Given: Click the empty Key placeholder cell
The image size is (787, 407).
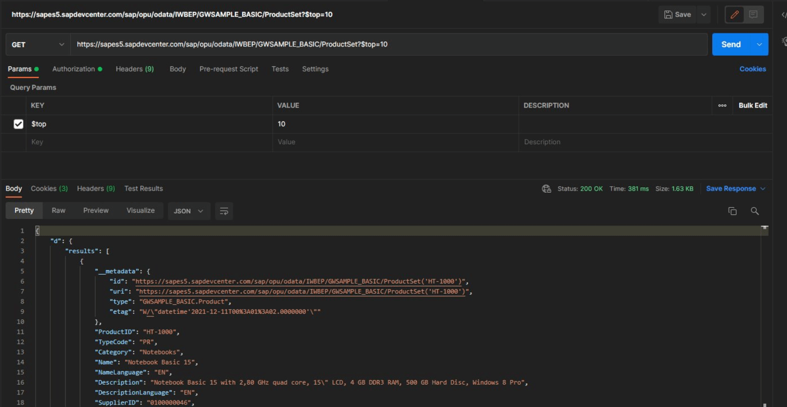Looking at the screenshot, I should 150,142.
